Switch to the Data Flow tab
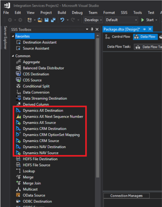This screenshot has height=207, width=162. point(145,37)
